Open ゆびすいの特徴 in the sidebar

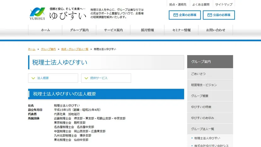coord(210,107)
